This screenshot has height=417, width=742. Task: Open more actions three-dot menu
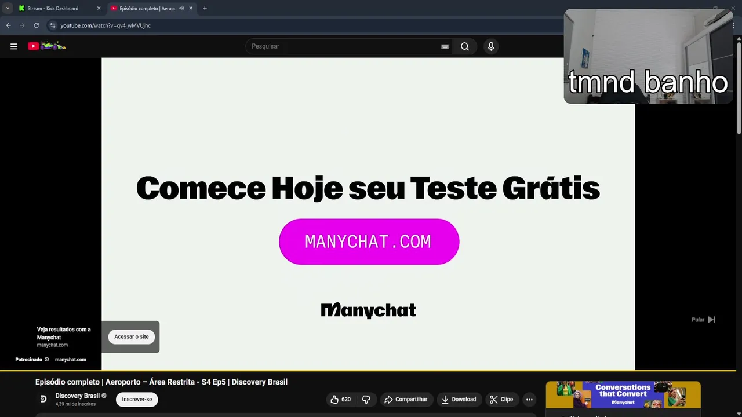coord(529,399)
